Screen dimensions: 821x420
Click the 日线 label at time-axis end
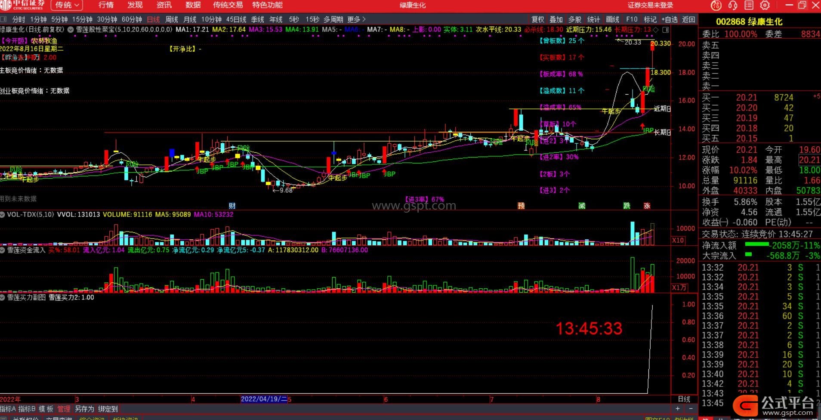pos(684,399)
